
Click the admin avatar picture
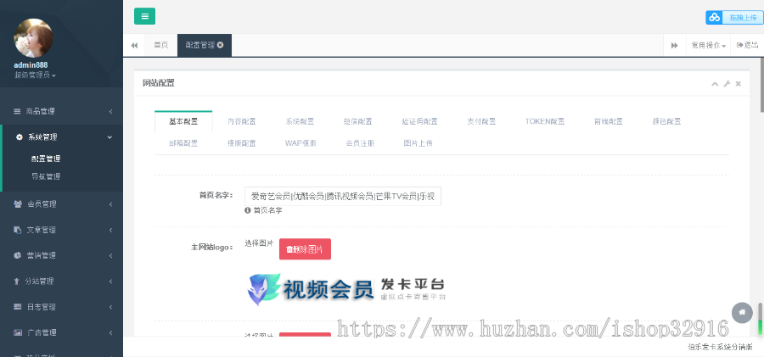(34, 38)
